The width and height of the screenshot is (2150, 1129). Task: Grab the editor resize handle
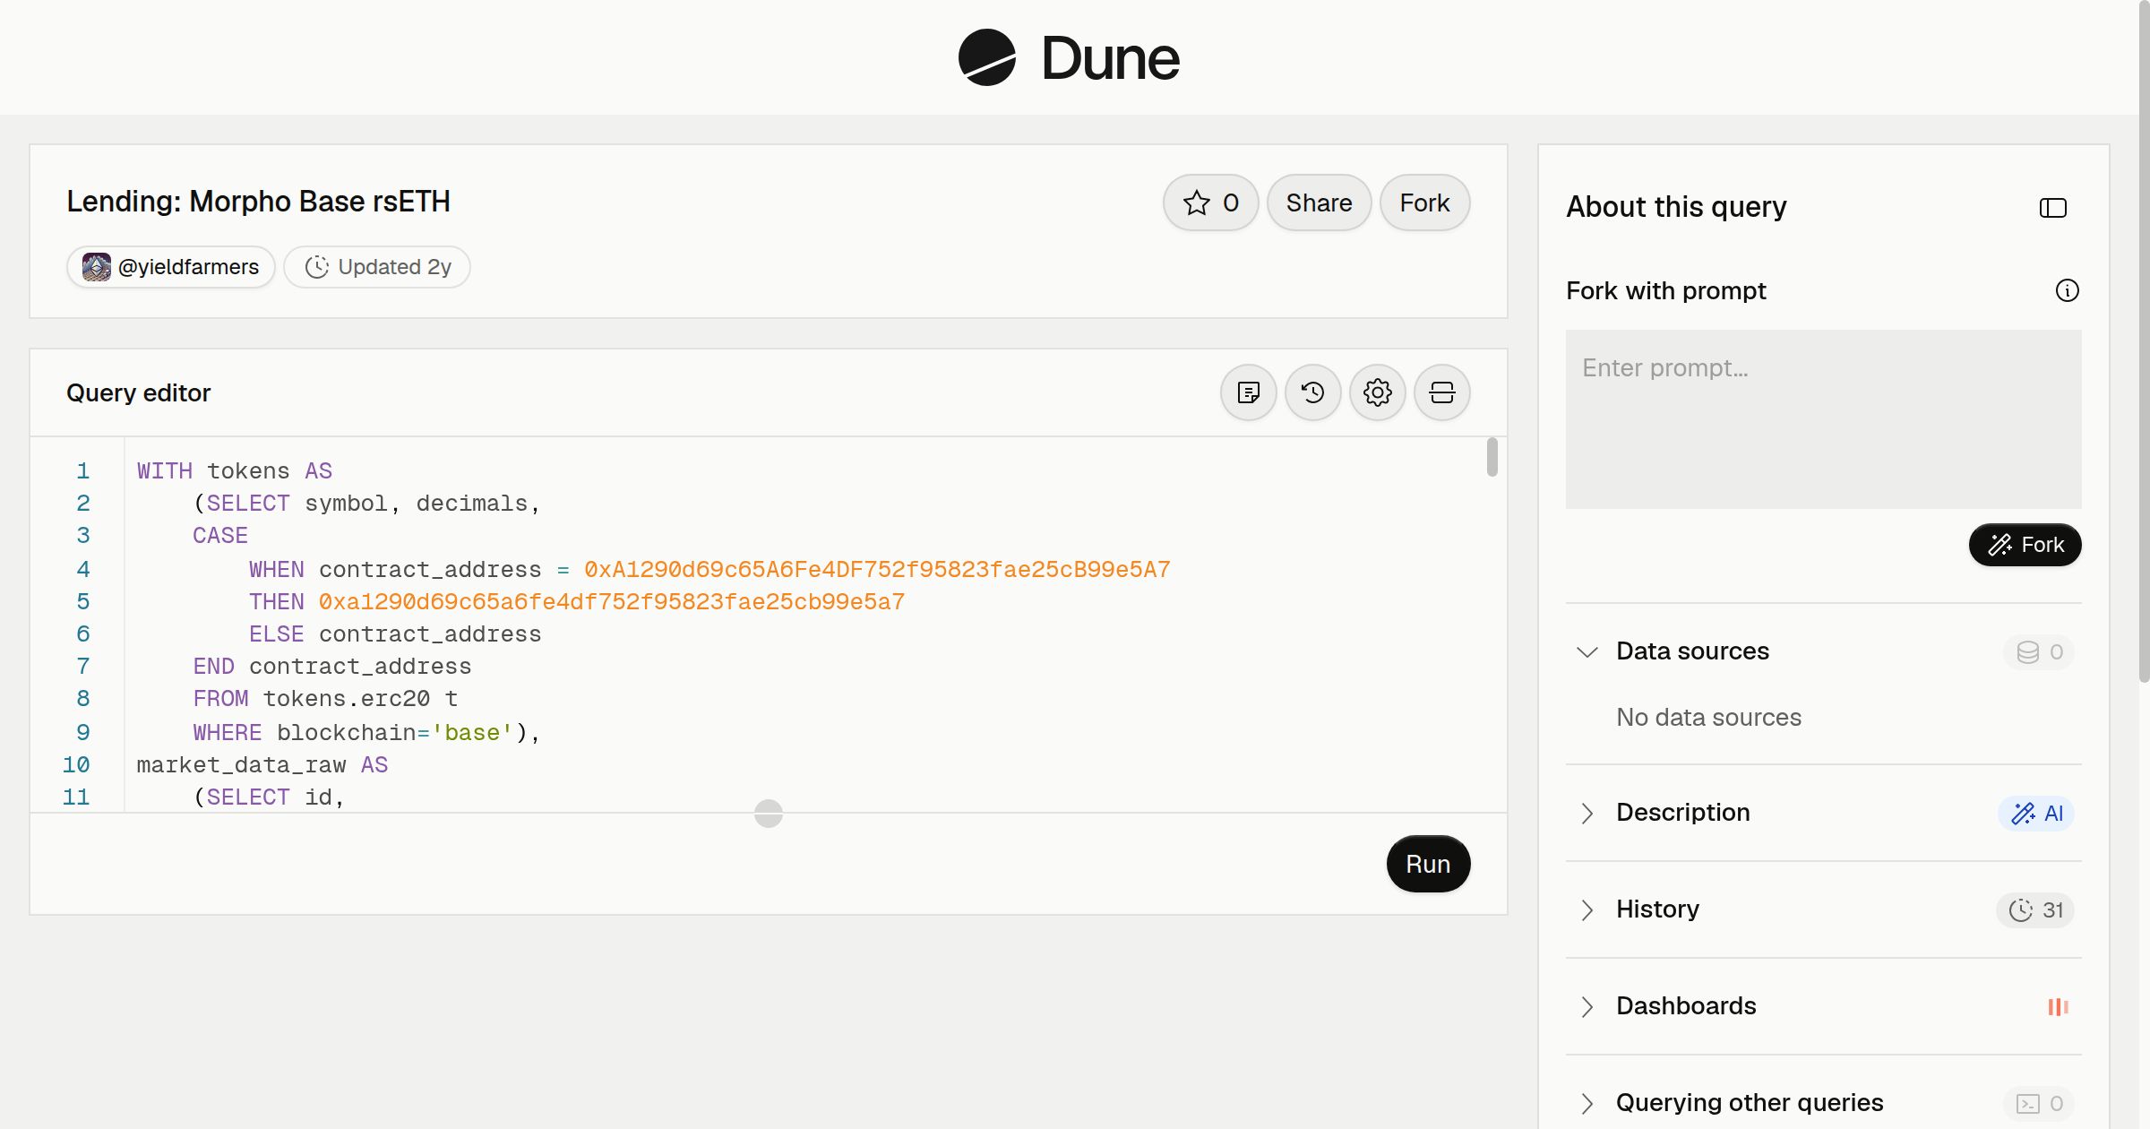click(x=768, y=814)
